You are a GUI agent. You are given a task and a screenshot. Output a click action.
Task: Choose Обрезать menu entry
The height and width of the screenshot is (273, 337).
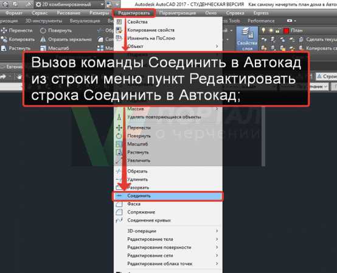168,171
